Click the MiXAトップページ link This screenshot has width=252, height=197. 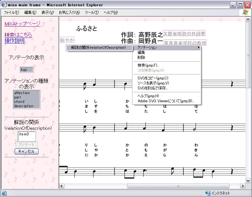(x=23, y=24)
